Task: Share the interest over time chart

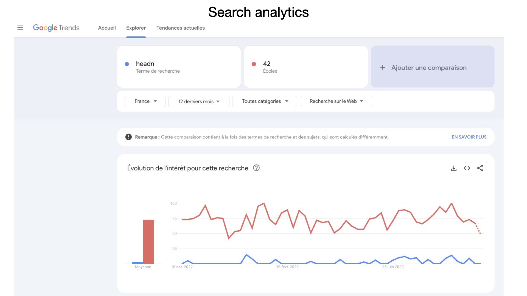Action: click(480, 168)
